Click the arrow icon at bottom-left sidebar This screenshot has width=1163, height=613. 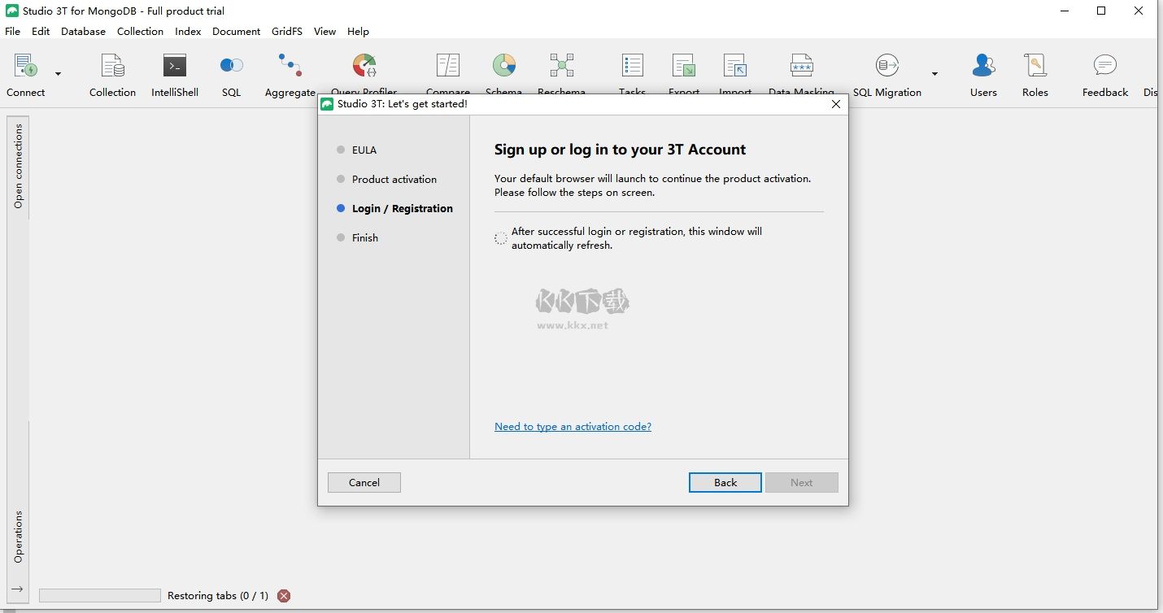(18, 589)
